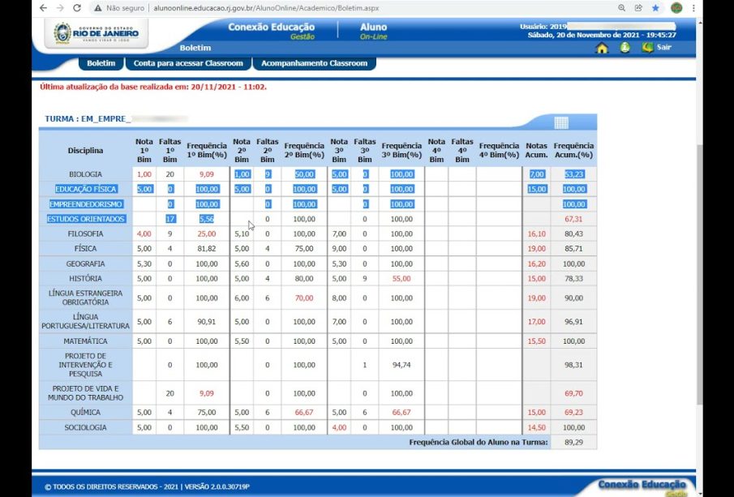Click the browser zoom magnifier icon

pyautogui.click(x=621, y=7)
